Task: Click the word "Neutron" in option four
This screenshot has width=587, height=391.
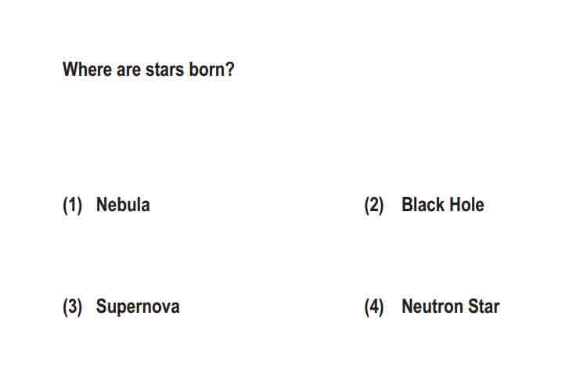Action: click(x=432, y=307)
